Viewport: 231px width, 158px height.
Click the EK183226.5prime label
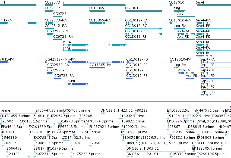[x=151, y=138]
